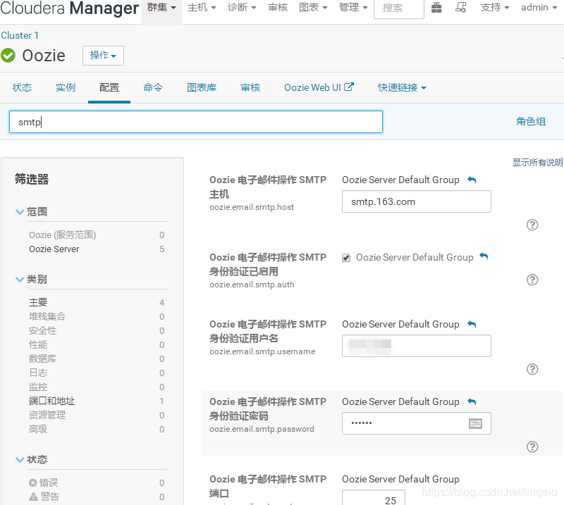Select the 配置 tab
Viewport: 564px width, 505px height.
tap(109, 87)
